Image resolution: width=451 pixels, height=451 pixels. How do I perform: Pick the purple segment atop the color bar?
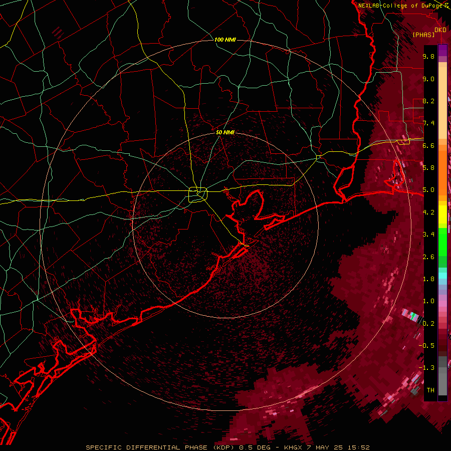point(442,50)
